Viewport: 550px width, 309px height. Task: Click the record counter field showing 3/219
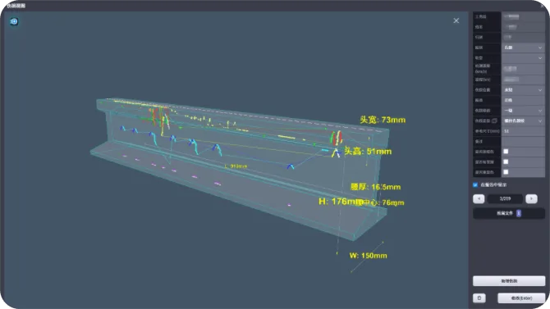click(x=505, y=199)
